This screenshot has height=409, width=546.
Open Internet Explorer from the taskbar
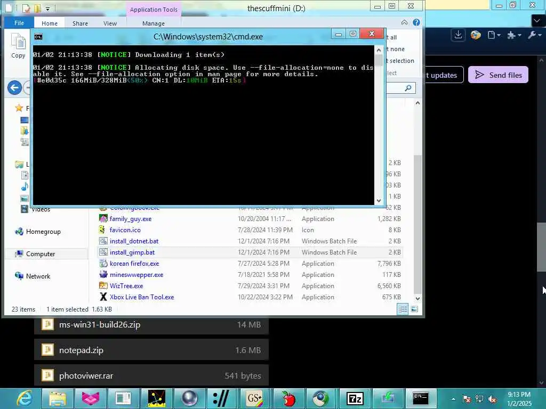pyautogui.click(x=25, y=398)
